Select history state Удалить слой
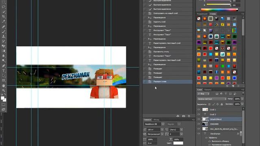Image resolution: width=260 pixels, height=146 pixels. coord(168,22)
